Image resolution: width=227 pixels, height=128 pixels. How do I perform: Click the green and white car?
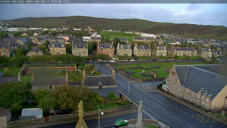pyautogui.click(x=121, y=123)
